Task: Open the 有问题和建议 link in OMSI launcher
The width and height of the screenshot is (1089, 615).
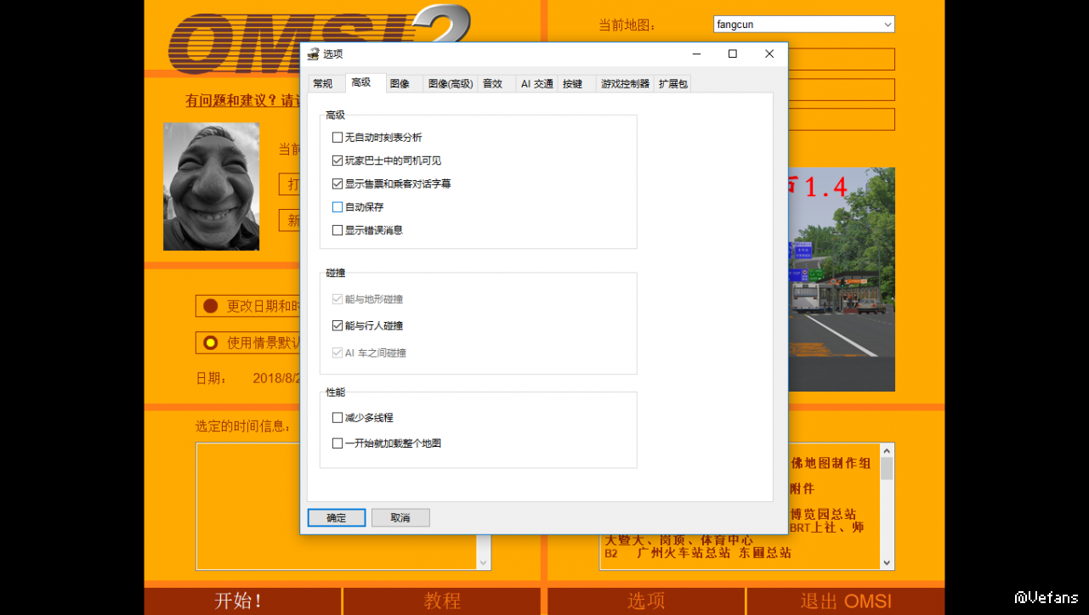Action: 243,101
